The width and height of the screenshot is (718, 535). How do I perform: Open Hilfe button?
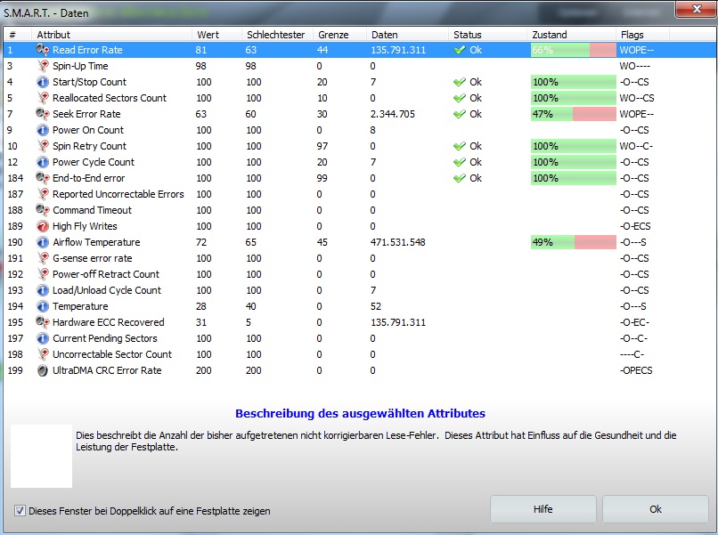point(543,509)
